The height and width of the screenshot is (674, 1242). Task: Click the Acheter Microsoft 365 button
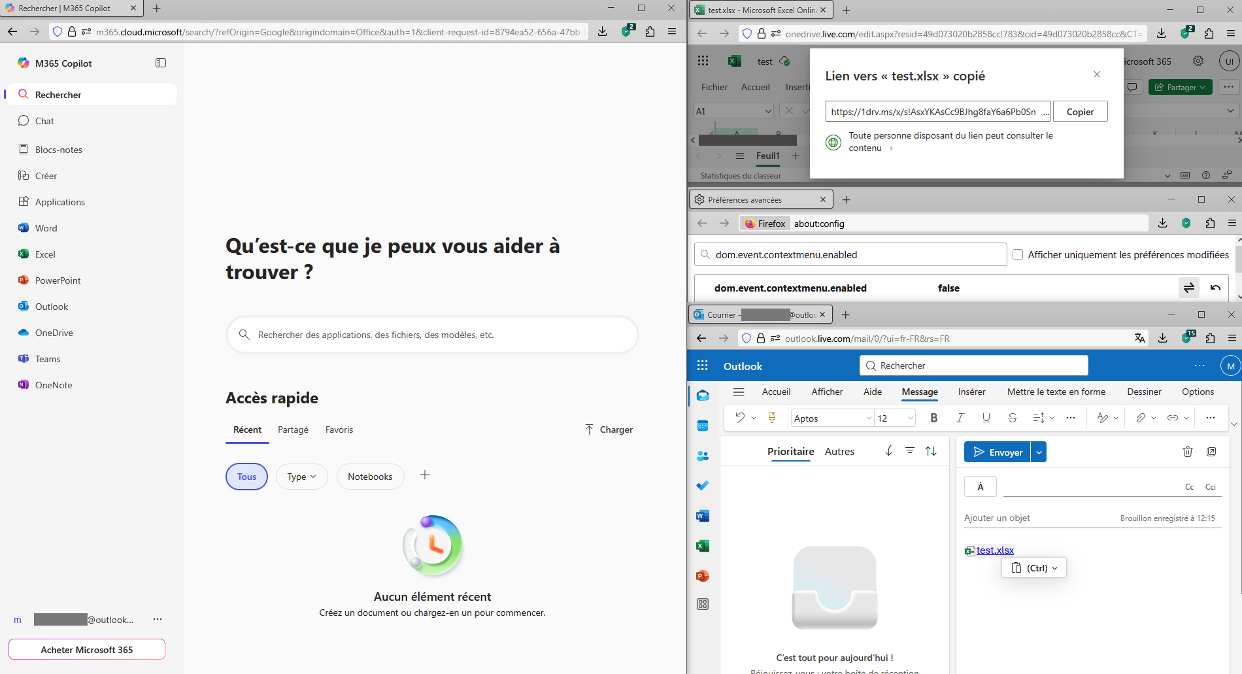pyautogui.click(x=87, y=650)
